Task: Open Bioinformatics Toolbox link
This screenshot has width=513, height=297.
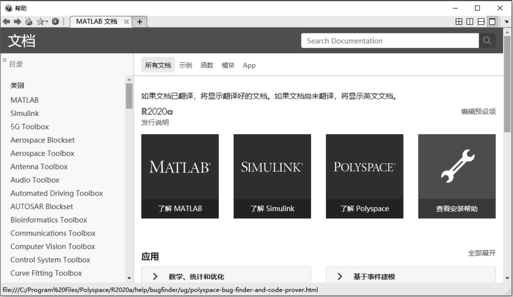Action: point(49,220)
